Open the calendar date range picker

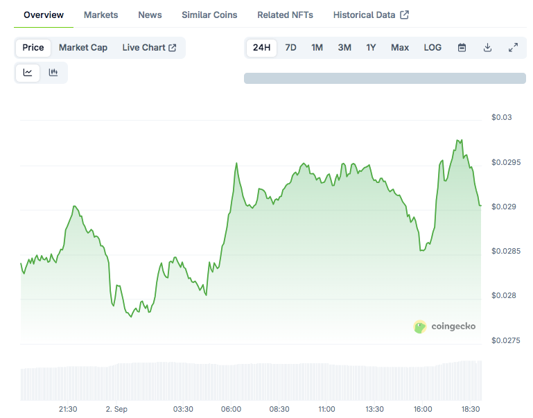[x=462, y=48]
